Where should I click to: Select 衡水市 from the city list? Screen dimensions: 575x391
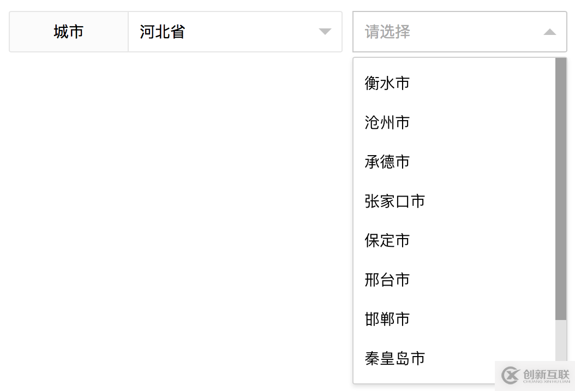pyautogui.click(x=387, y=83)
